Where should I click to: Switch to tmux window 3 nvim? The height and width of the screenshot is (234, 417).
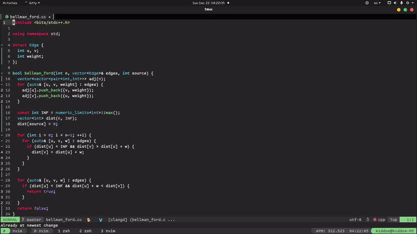[x=108, y=231]
